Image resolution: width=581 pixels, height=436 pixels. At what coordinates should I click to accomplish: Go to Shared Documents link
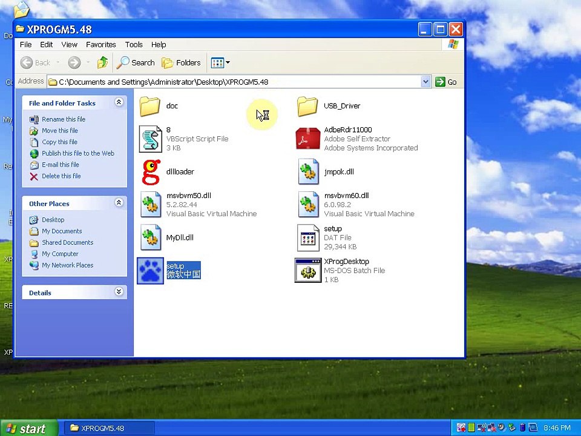tap(67, 242)
